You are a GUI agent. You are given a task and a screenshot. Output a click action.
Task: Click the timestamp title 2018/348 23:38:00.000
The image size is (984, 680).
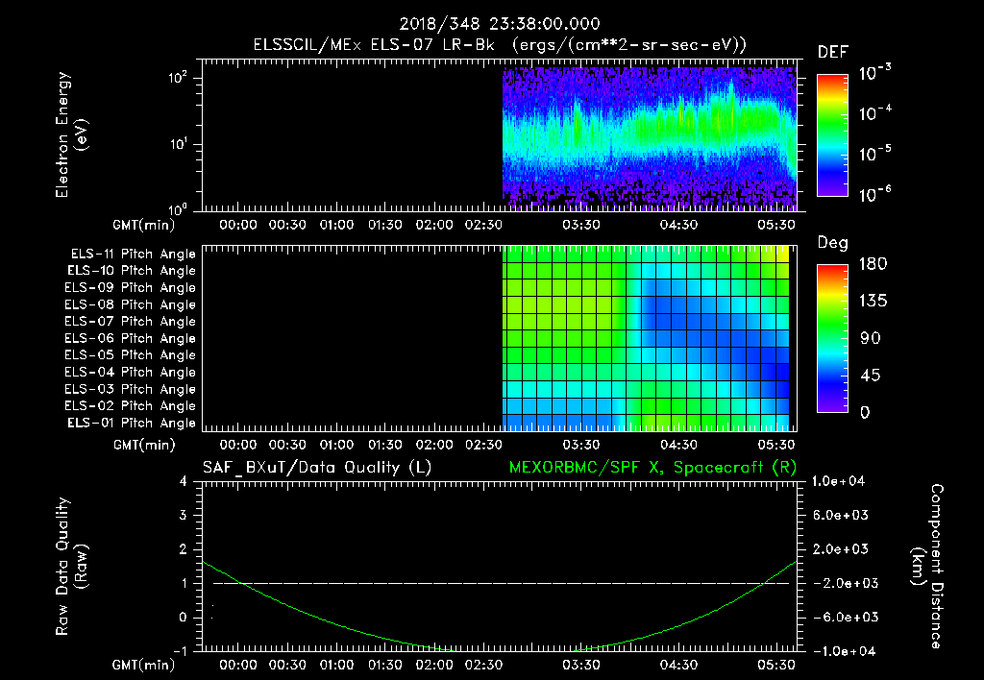[x=500, y=24]
